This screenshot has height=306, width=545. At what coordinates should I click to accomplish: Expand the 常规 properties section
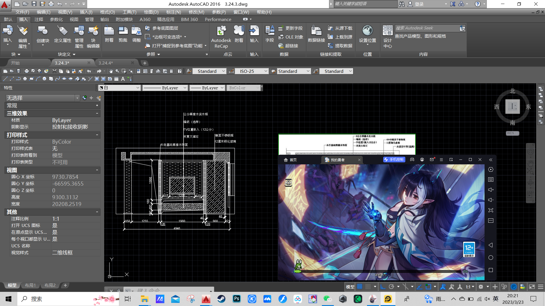point(97,105)
